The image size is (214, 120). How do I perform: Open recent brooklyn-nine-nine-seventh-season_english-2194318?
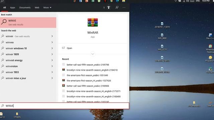92,70
